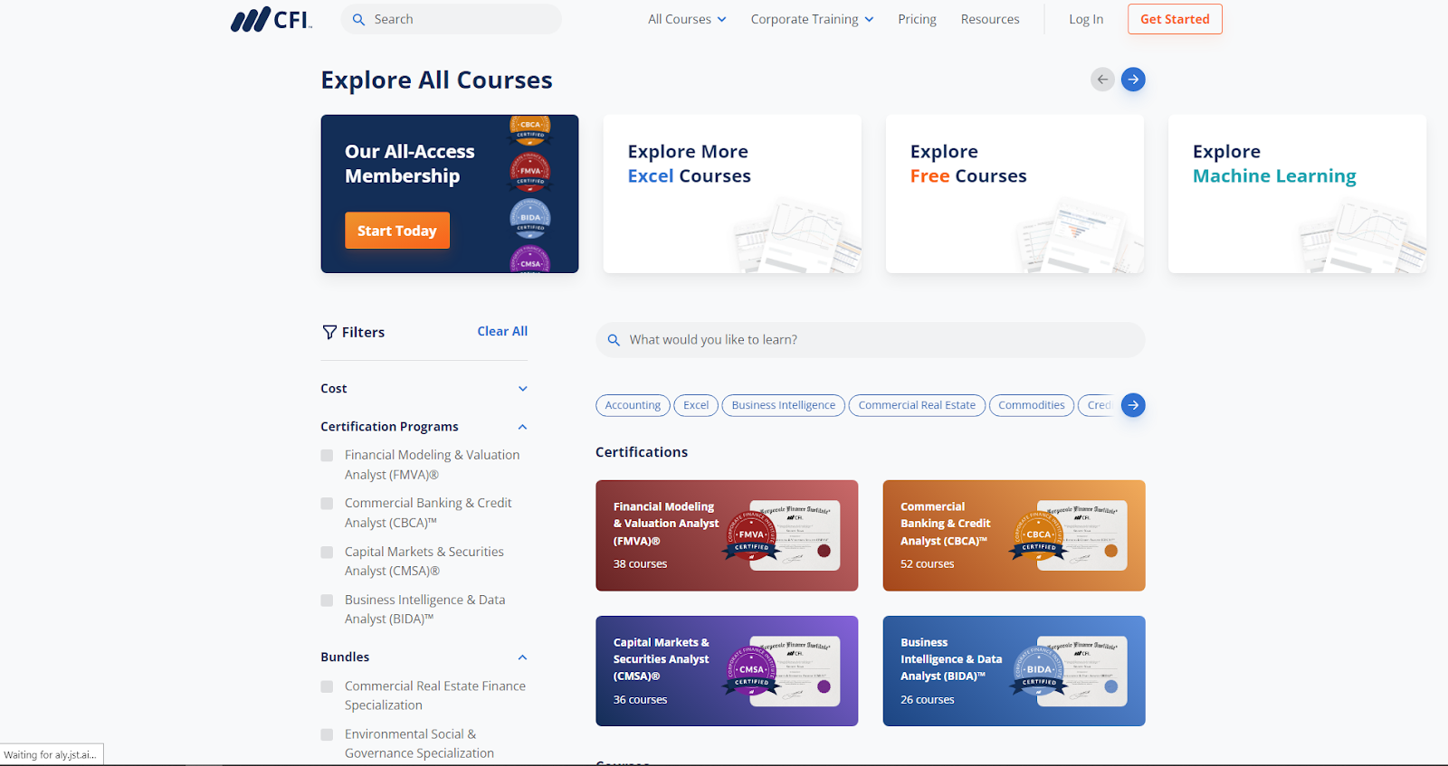Open the Corporate Training dropdown menu
Screen dimensions: 1448x766
pyautogui.click(x=812, y=19)
